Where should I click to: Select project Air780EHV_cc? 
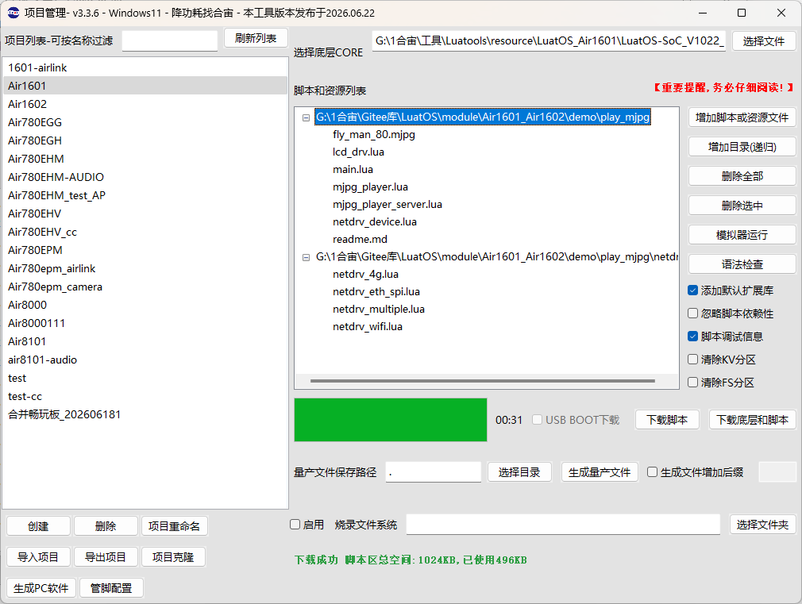click(x=145, y=232)
